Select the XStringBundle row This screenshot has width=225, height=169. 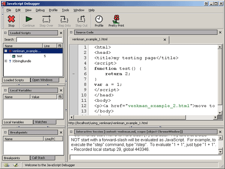click(x=33, y=61)
